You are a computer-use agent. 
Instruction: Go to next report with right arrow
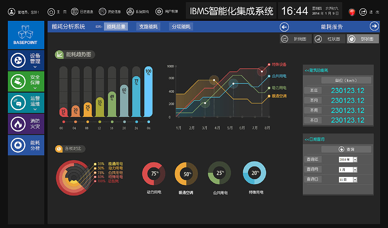coord(374,26)
